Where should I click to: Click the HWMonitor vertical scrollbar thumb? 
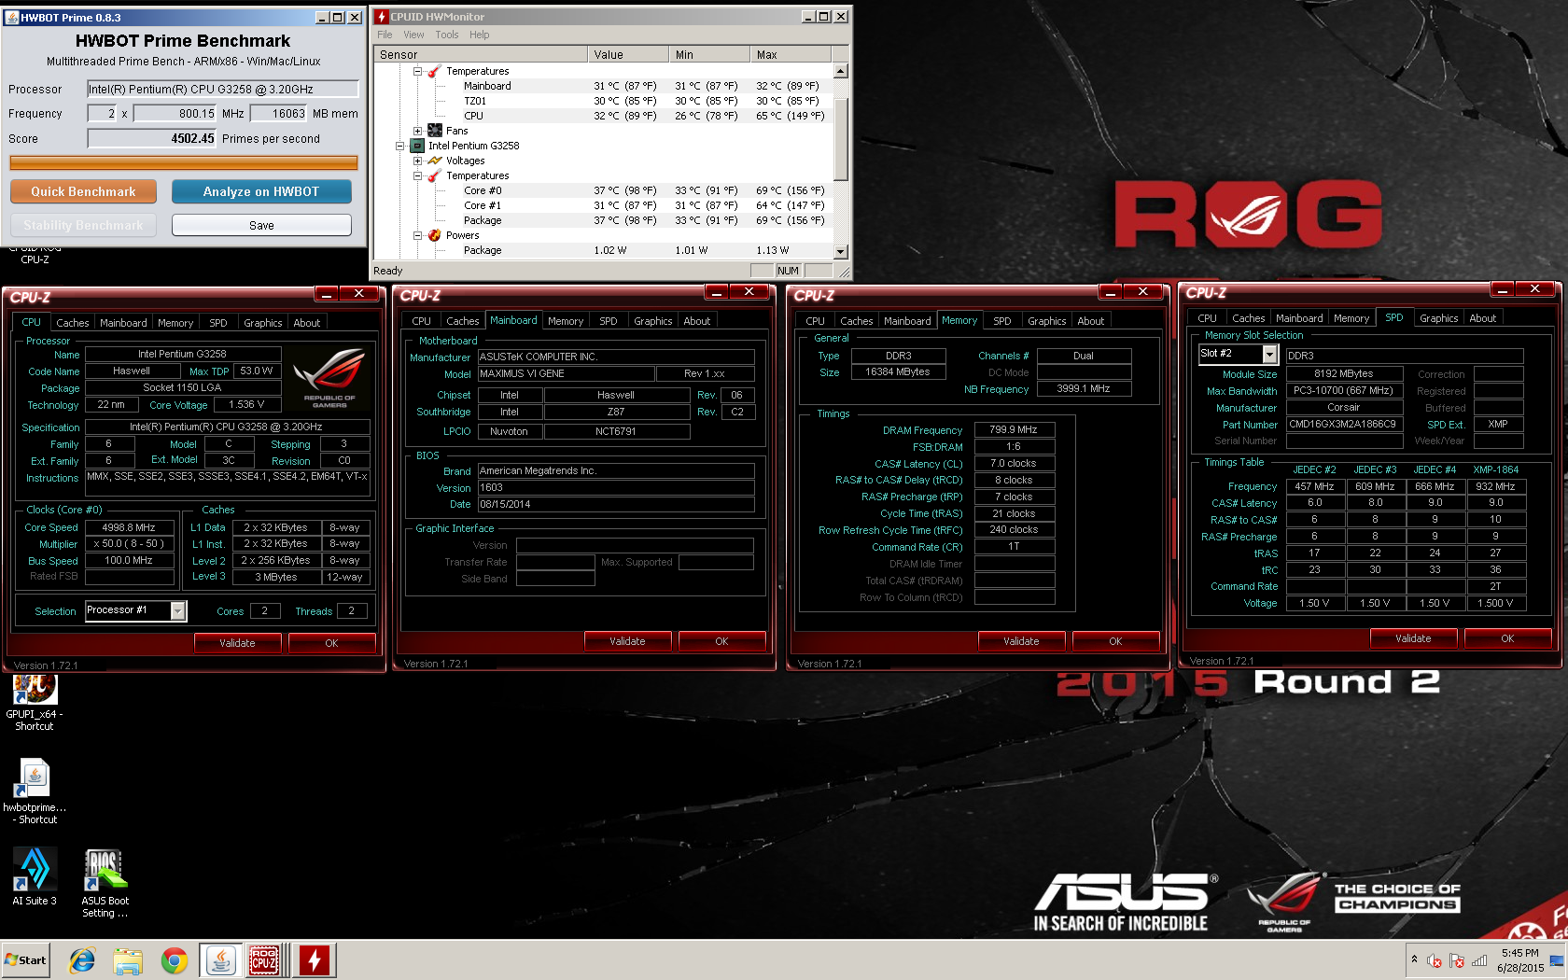tap(841, 137)
